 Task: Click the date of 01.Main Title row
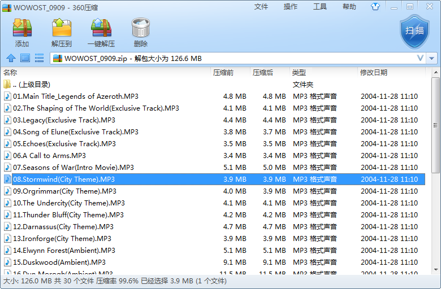(x=389, y=97)
